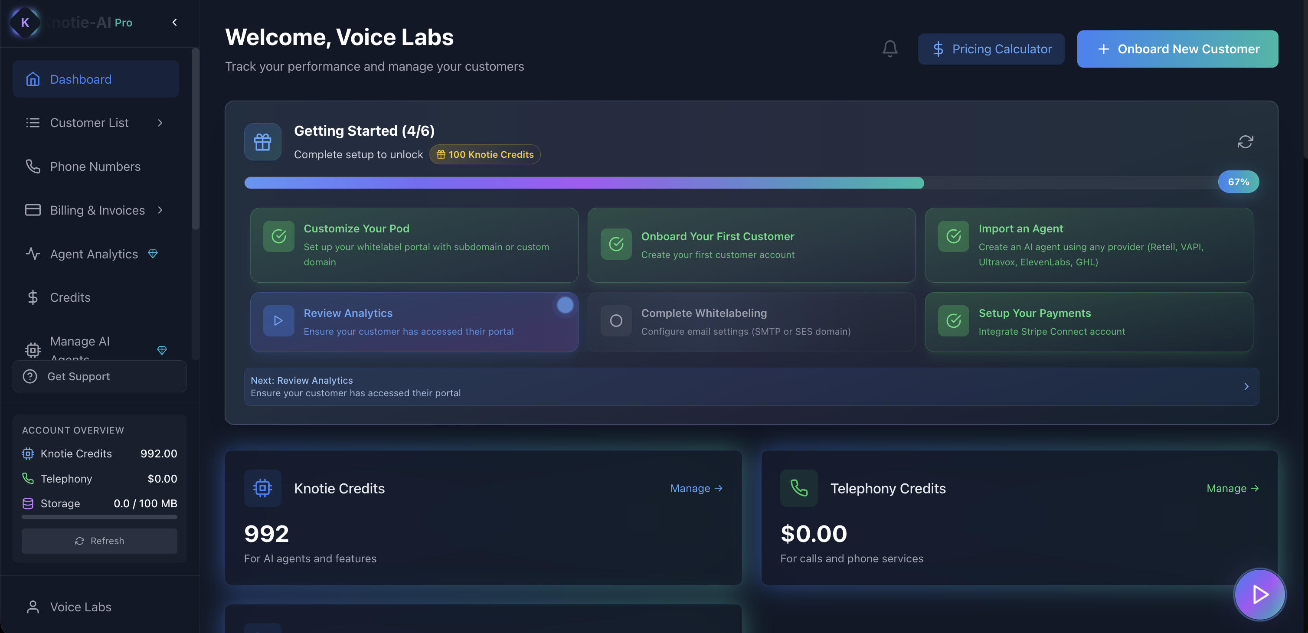Click the setup progress bar
The image size is (1308, 633).
coord(584,183)
